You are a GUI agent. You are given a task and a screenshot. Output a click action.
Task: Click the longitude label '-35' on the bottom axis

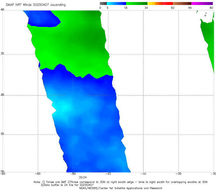tap(178, 174)
